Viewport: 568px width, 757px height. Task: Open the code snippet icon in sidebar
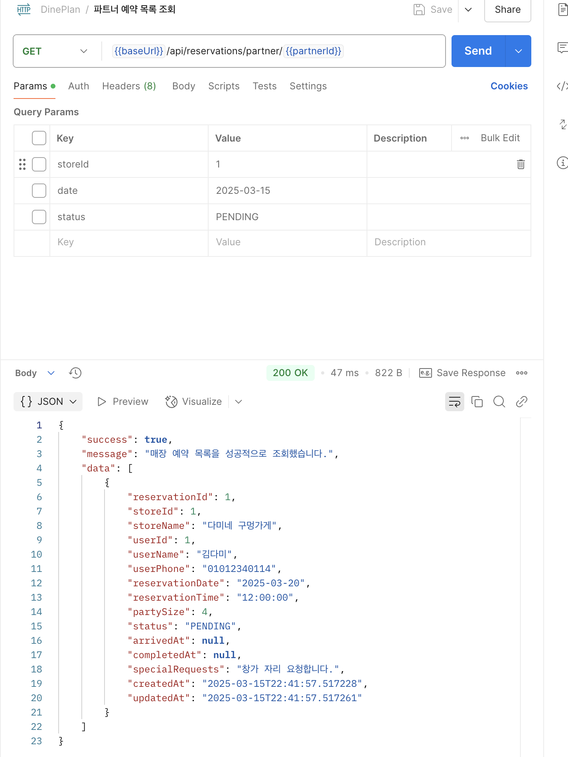tap(562, 86)
